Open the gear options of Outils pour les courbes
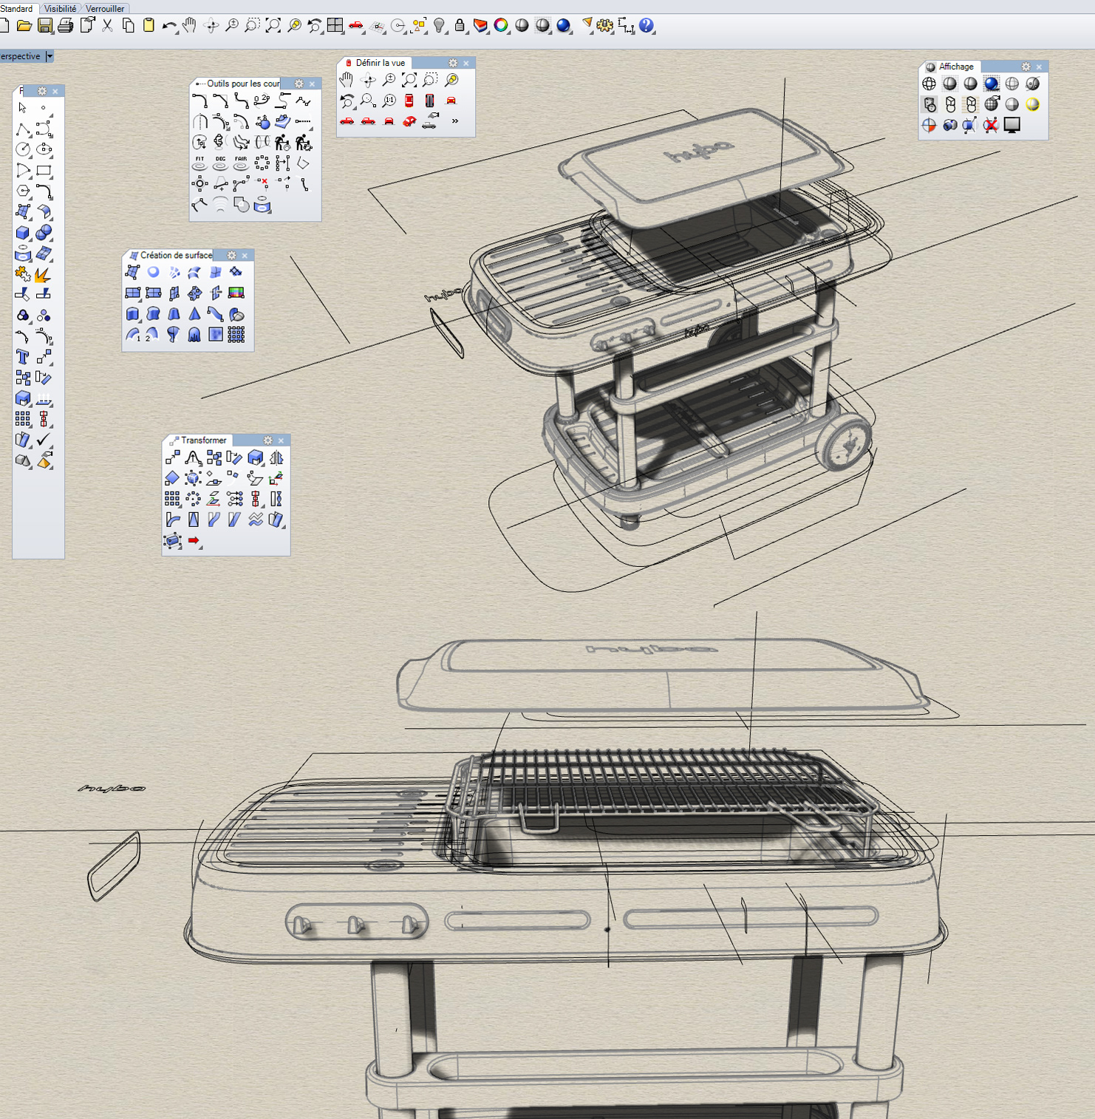Viewport: 1095px width, 1119px height. [299, 84]
